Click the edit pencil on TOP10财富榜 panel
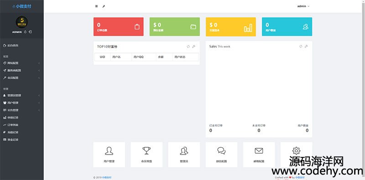This screenshot has width=365, height=180. tap(193, 47)
